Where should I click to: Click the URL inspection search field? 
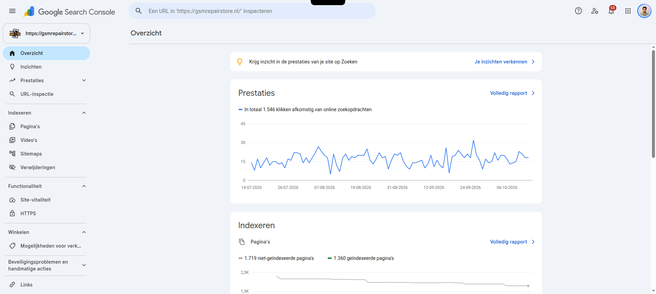click(252, 11)
